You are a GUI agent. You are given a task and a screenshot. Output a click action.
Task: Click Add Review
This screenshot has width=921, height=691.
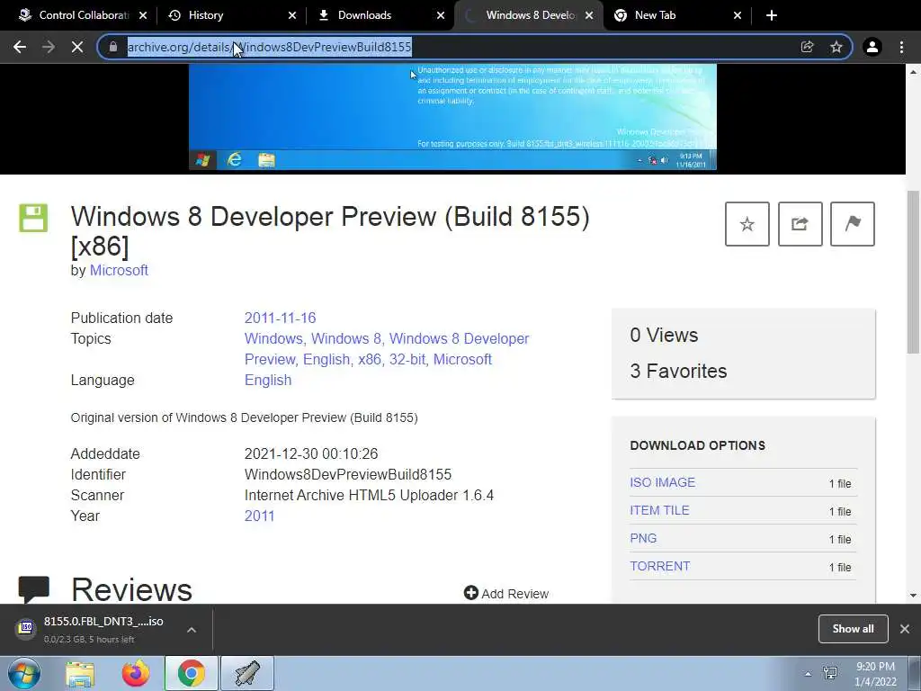tap(506, 594)
